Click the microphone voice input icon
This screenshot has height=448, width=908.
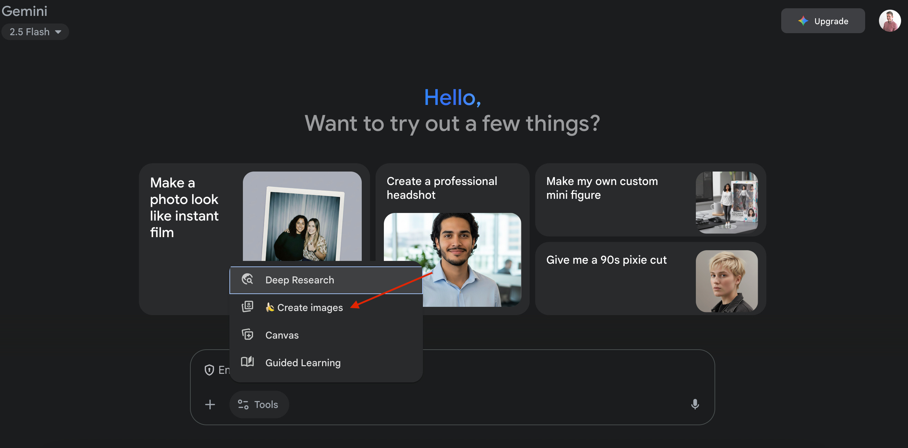(695, 404)
